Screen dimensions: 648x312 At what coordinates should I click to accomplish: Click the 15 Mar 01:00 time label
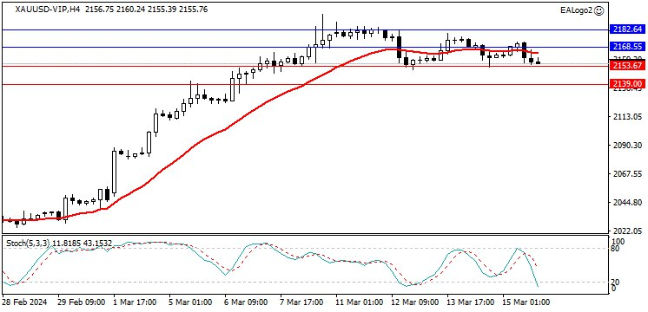click(x=526, y=302)
